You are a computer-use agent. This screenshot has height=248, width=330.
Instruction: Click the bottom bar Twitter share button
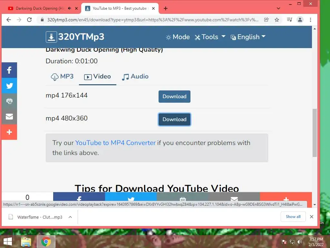pyautogui.click(x=131, y=197)
